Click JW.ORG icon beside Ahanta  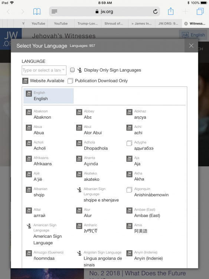79,159
